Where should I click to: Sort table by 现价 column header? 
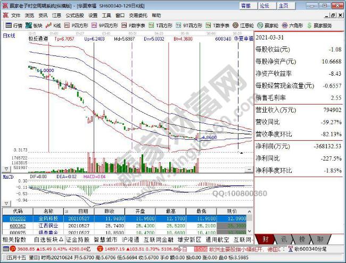[x=232, y=211]
